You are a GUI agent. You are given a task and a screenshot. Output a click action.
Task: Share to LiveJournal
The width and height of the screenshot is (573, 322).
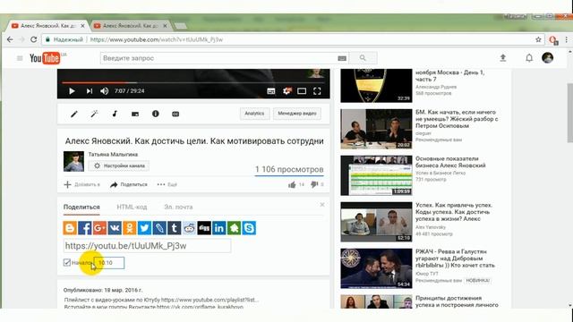tap(159, 228)
